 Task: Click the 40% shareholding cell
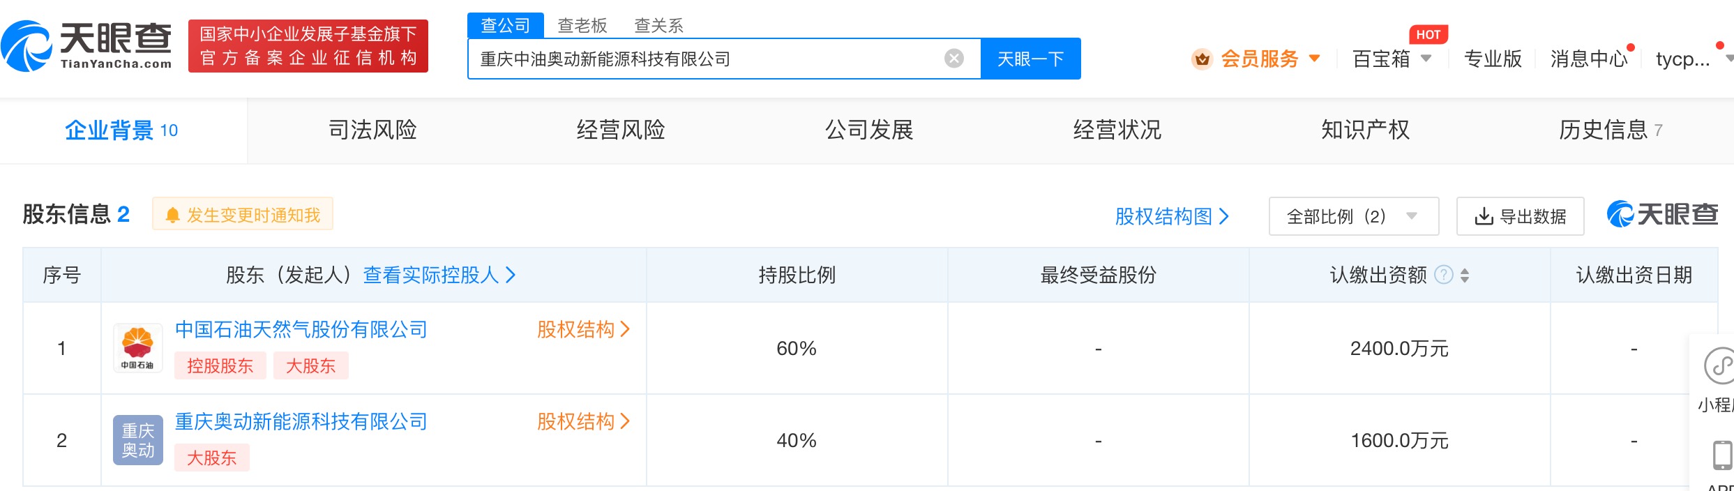[x=797, y=440]
